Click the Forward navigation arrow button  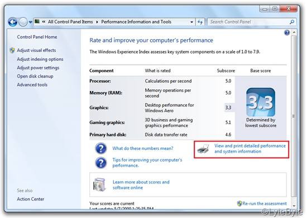[x=23, y=22]
